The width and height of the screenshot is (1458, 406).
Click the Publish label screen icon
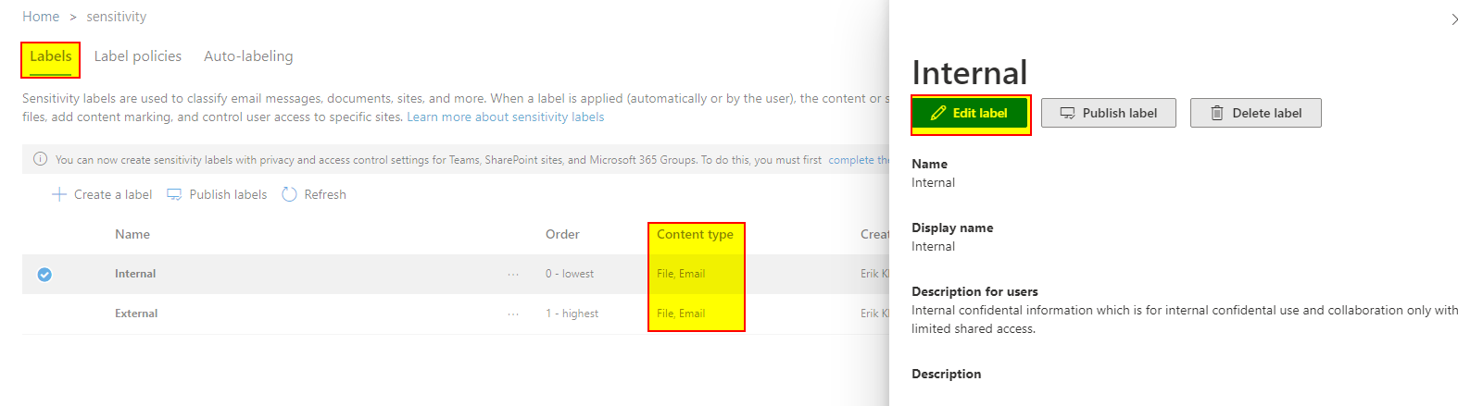[x=1067, y=113]
